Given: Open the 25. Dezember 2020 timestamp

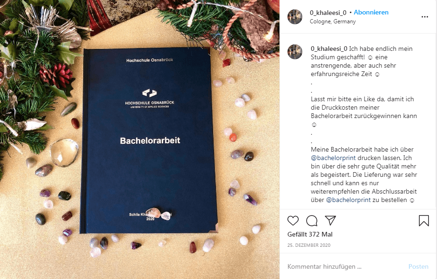Looking at the screenshot, I should coord(309,245).
